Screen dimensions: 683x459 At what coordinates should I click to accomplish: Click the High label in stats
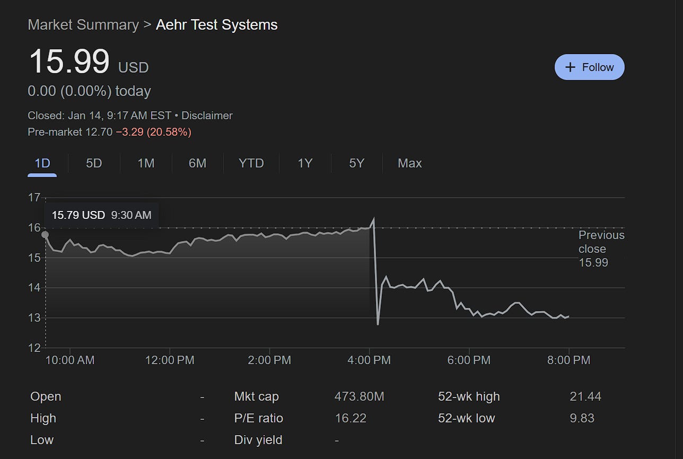click(x=43, y=418)
